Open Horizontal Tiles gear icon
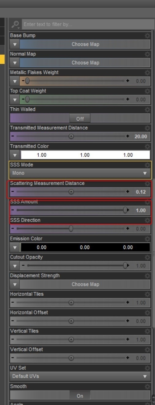Image resolution: width=155 pixels, height=405 pixels. coord(147,294)
